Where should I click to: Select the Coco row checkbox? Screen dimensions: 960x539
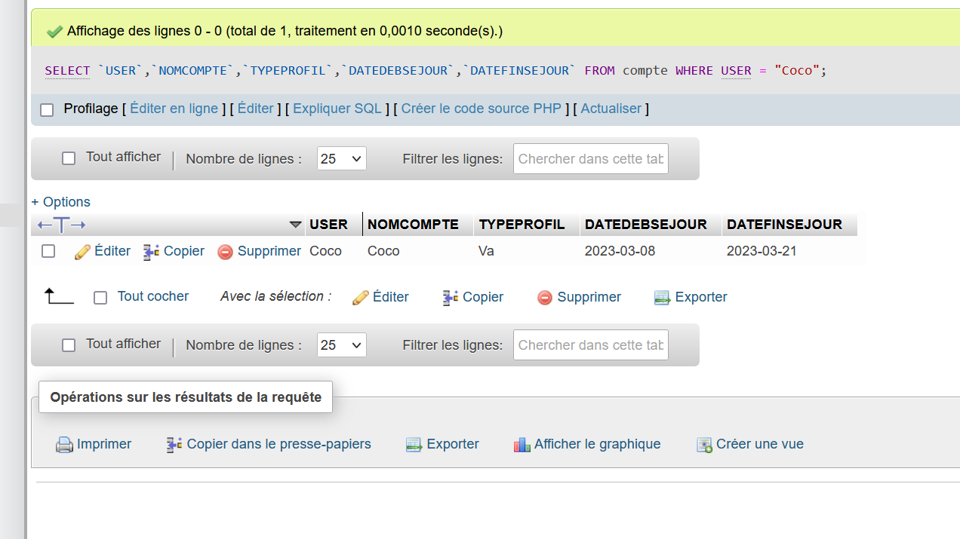pyautogui.click(x=48, y=252)
